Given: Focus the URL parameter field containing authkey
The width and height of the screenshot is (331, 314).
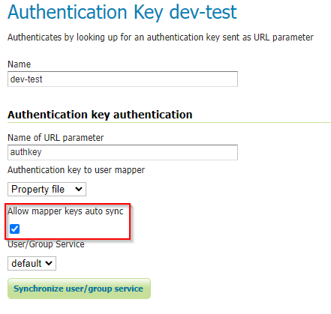Looking at the screenshot, I should tap(122, 152).
